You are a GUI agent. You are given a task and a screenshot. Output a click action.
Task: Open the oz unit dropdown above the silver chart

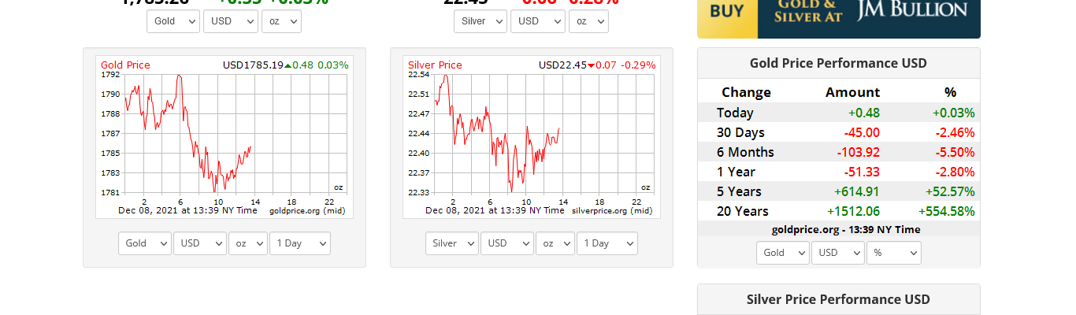588,21
